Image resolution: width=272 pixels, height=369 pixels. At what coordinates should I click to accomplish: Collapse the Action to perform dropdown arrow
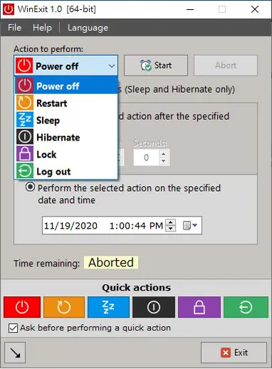pyautogui.click(x=112, y=66)
